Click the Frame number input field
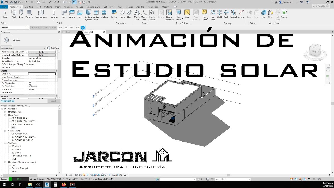Image resolution: width=334 pixels, height=188 pixels. tap(19, 27)
